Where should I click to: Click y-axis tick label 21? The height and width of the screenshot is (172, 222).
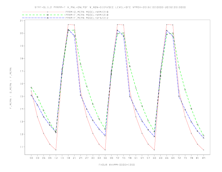pos(22,21)
